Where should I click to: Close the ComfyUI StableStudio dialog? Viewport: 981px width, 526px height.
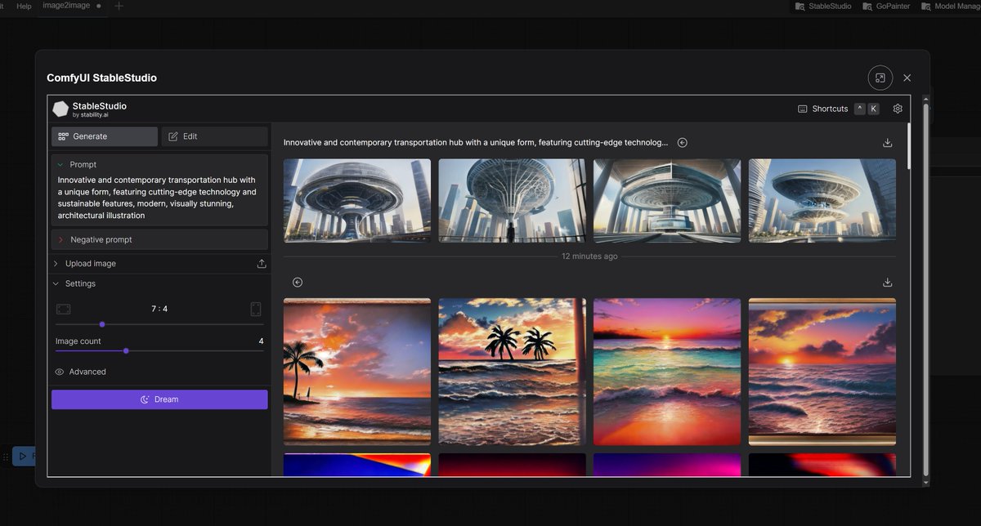(x=907, y=78)
